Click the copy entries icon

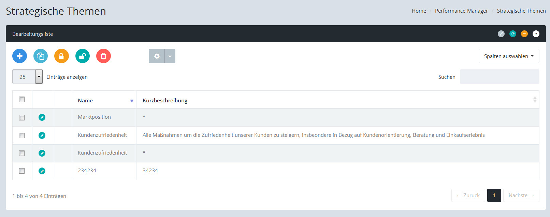(41, 56)
